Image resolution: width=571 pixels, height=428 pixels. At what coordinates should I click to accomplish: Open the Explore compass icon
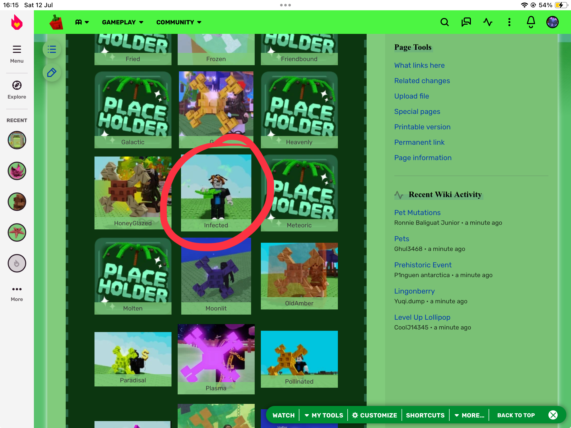17,90
